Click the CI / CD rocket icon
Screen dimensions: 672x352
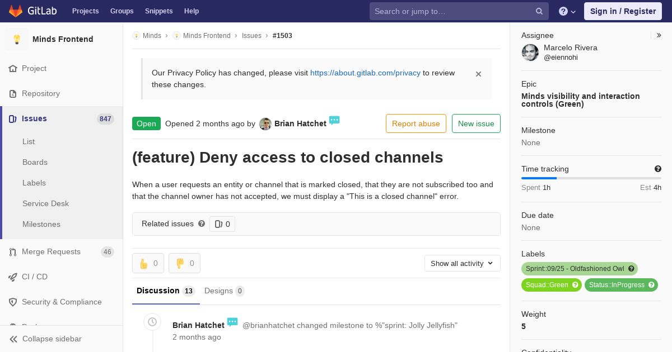point(12,277)
